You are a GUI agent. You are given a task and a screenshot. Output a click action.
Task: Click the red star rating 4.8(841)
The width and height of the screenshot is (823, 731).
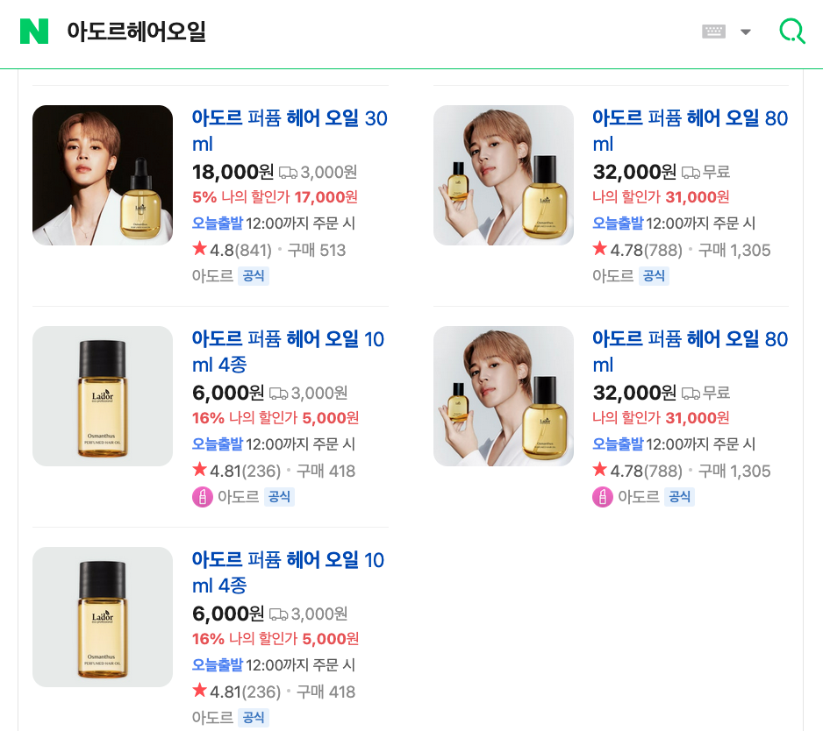pos(232,250)
